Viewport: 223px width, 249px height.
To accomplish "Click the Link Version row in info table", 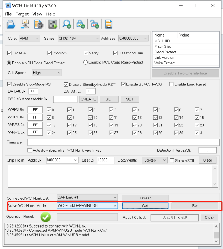I will 186,58.
